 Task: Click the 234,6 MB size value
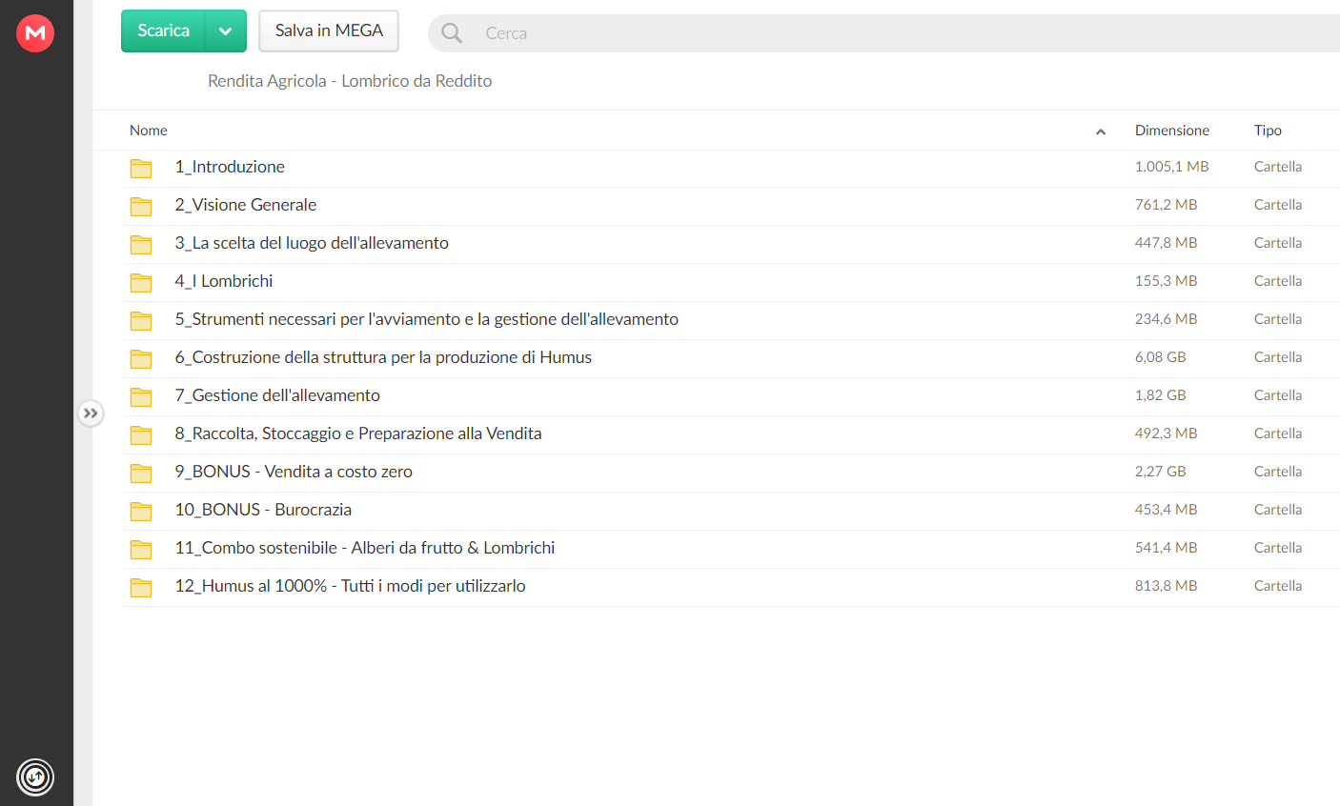pos(1166,319)
